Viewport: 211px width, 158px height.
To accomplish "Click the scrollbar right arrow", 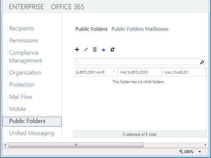I will 205,145.
